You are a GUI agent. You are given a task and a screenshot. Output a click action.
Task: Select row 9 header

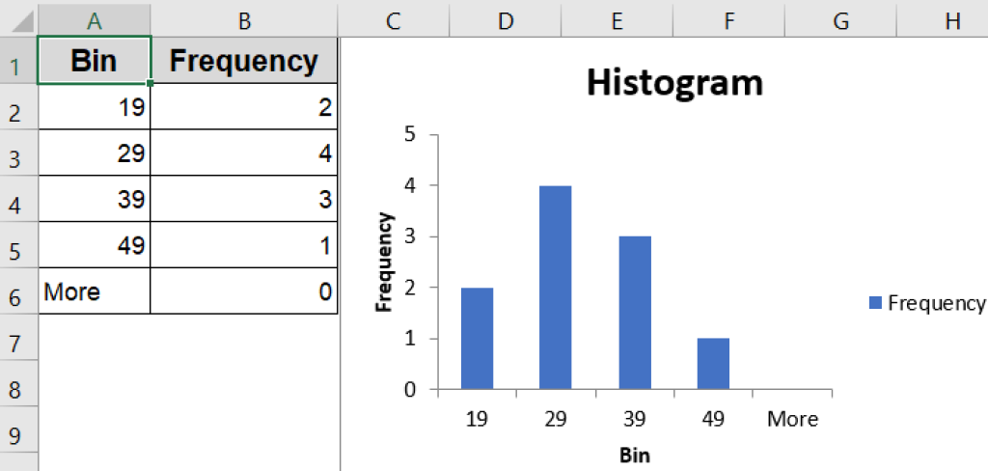[19, 429]
